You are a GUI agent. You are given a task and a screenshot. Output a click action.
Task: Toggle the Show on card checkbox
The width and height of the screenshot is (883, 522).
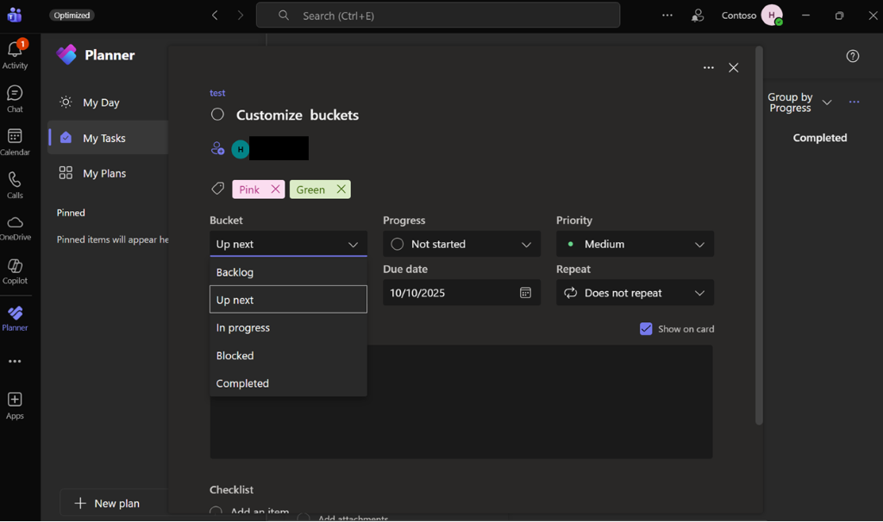tap(646, 328)
